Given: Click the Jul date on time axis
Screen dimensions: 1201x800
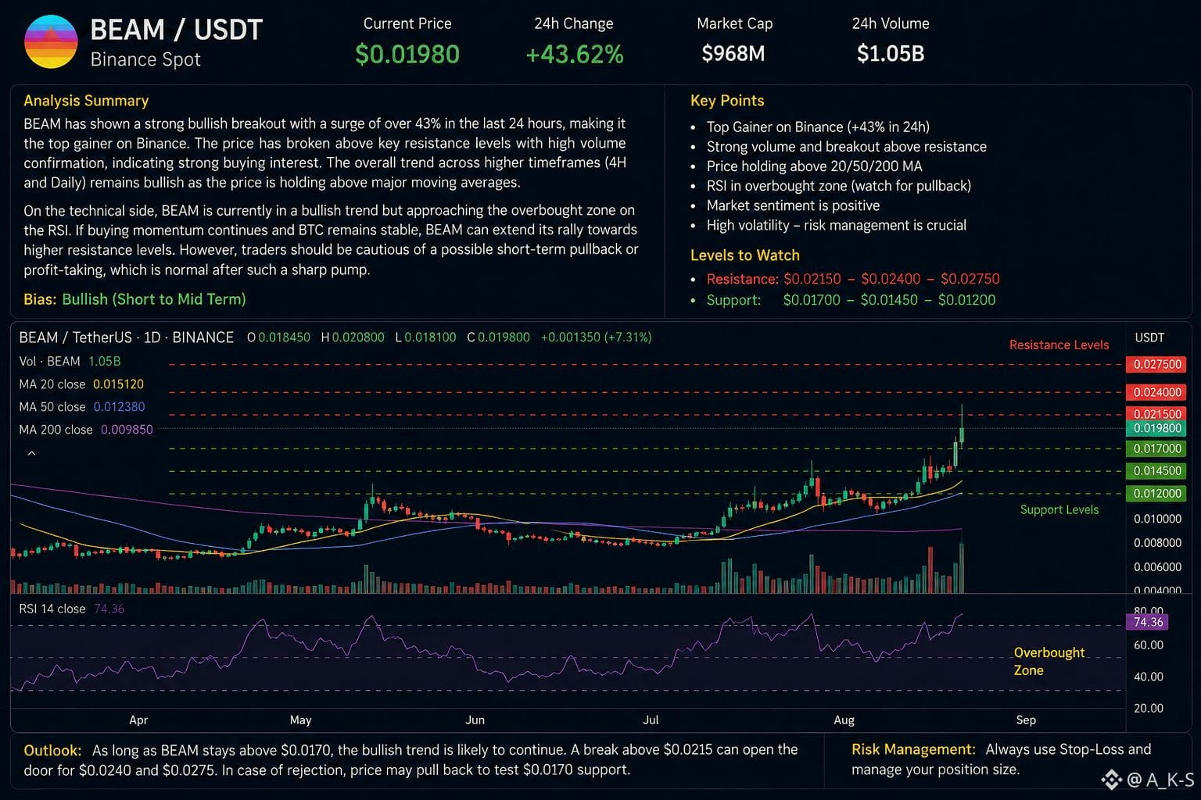Looking at the screenshot, I should click(x=651, y=720).
